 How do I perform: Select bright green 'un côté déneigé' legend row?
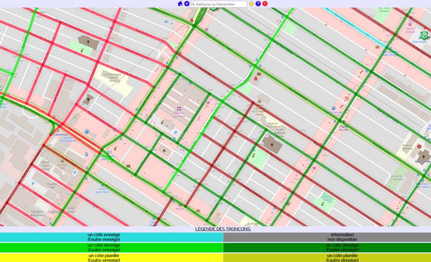click(x=111, y=247)
